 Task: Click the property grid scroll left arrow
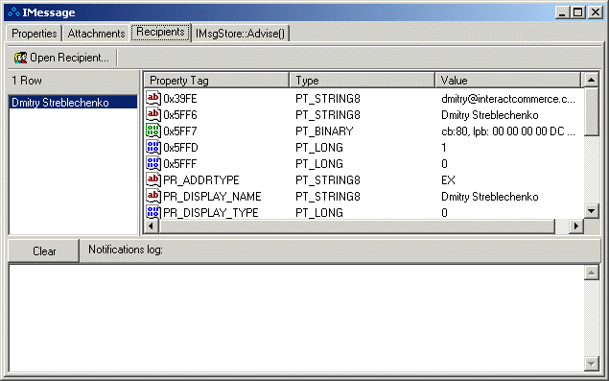point(152,226)
